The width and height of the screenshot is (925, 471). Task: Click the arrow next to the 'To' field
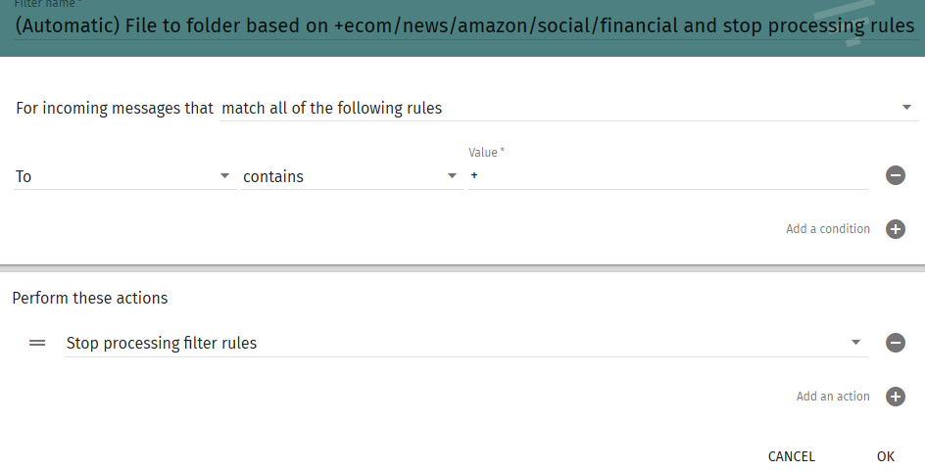224,176
